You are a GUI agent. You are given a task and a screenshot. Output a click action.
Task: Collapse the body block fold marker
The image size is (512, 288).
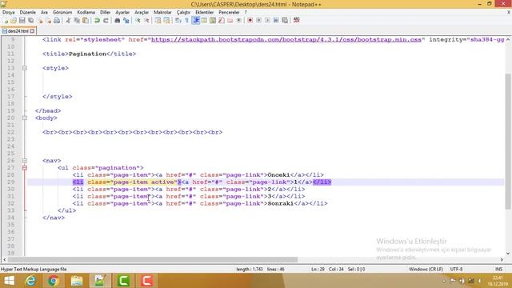(x=25, y=118)
